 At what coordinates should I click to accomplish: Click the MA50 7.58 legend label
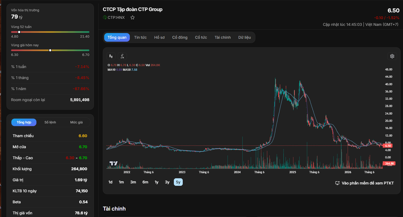click(130, 70)
